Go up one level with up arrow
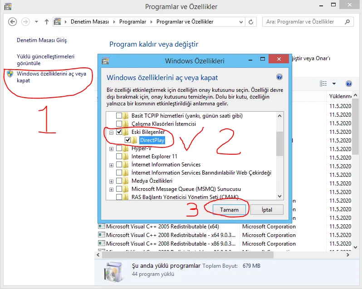Image resolution: width=362 pixels, height=289 pixels. click(x=47, y=22)
